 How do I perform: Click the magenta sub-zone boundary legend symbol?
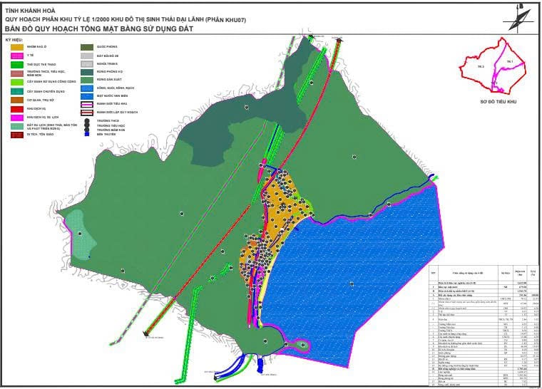click(x=86, y=104)
